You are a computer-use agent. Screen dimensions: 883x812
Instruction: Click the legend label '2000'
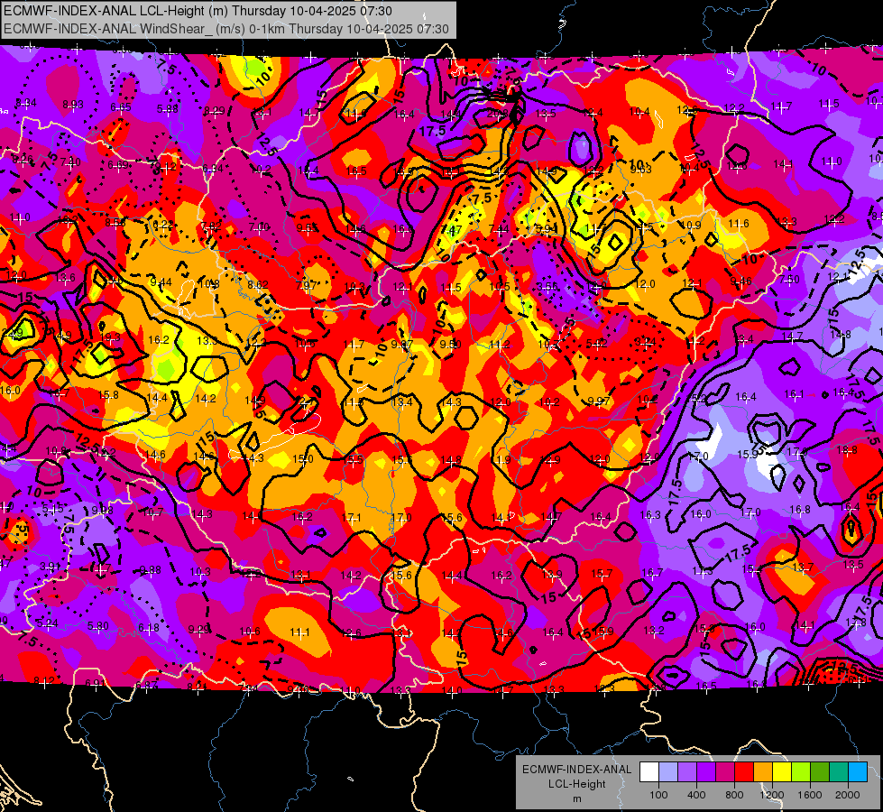point(848,795)
